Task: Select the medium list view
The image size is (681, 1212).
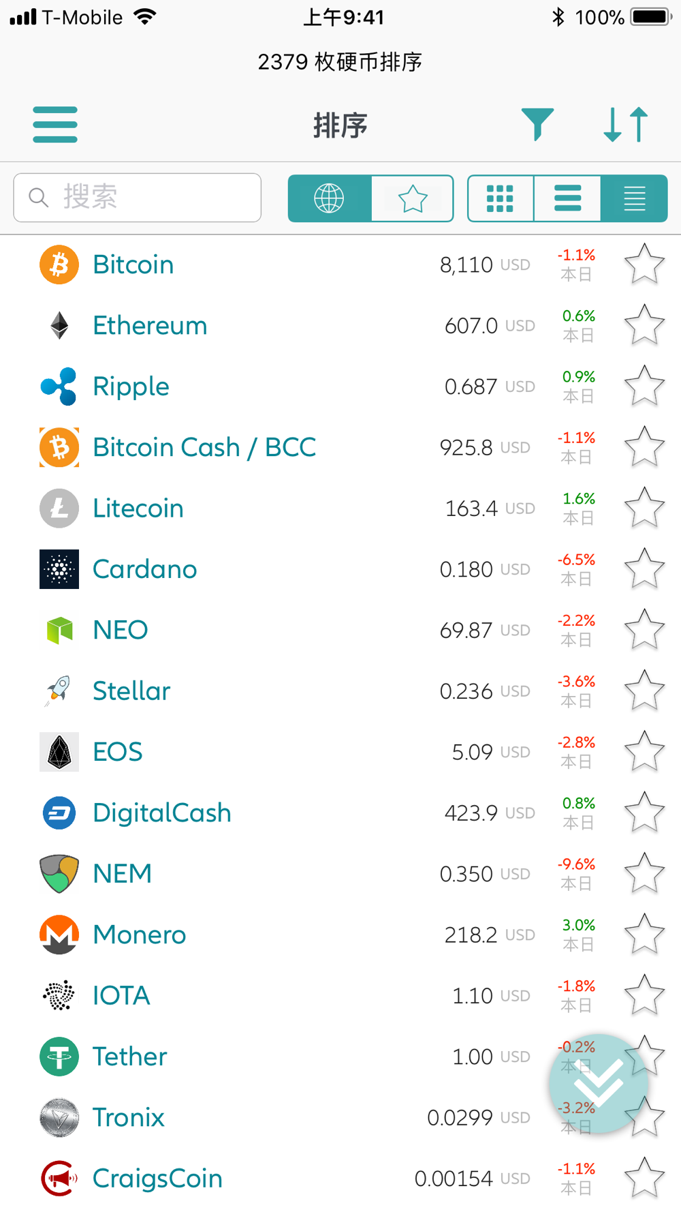Action: click(x=568, y=198)
